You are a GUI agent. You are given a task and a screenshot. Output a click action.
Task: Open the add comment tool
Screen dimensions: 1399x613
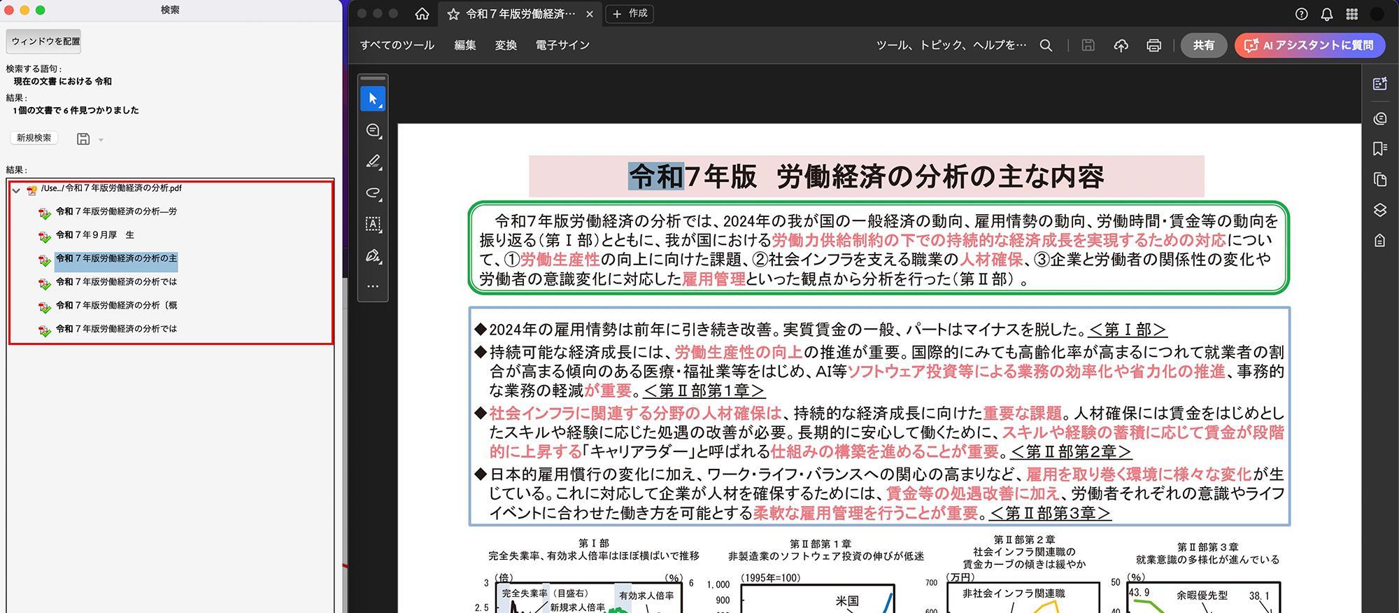coord(373,130)
